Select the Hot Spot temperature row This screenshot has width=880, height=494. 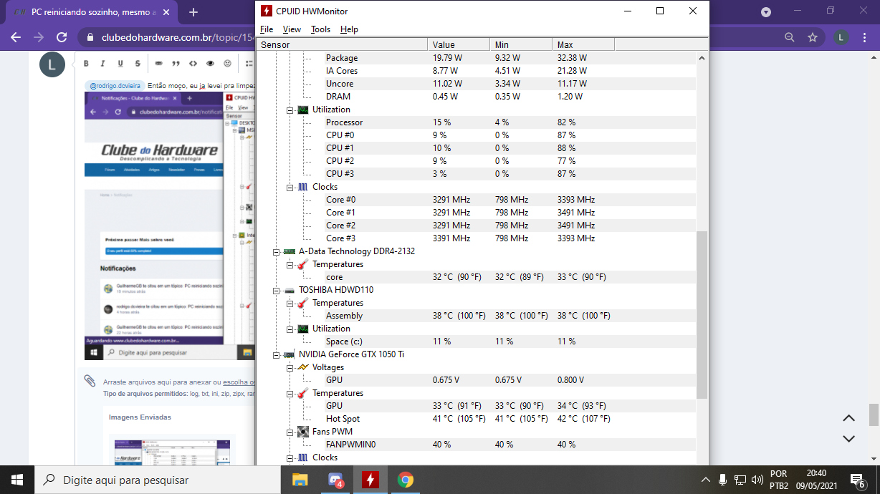click(x=476, y=419)
